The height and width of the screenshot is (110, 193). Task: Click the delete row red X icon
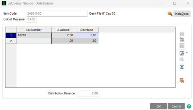pyautogui.click(x=182, y=80)
